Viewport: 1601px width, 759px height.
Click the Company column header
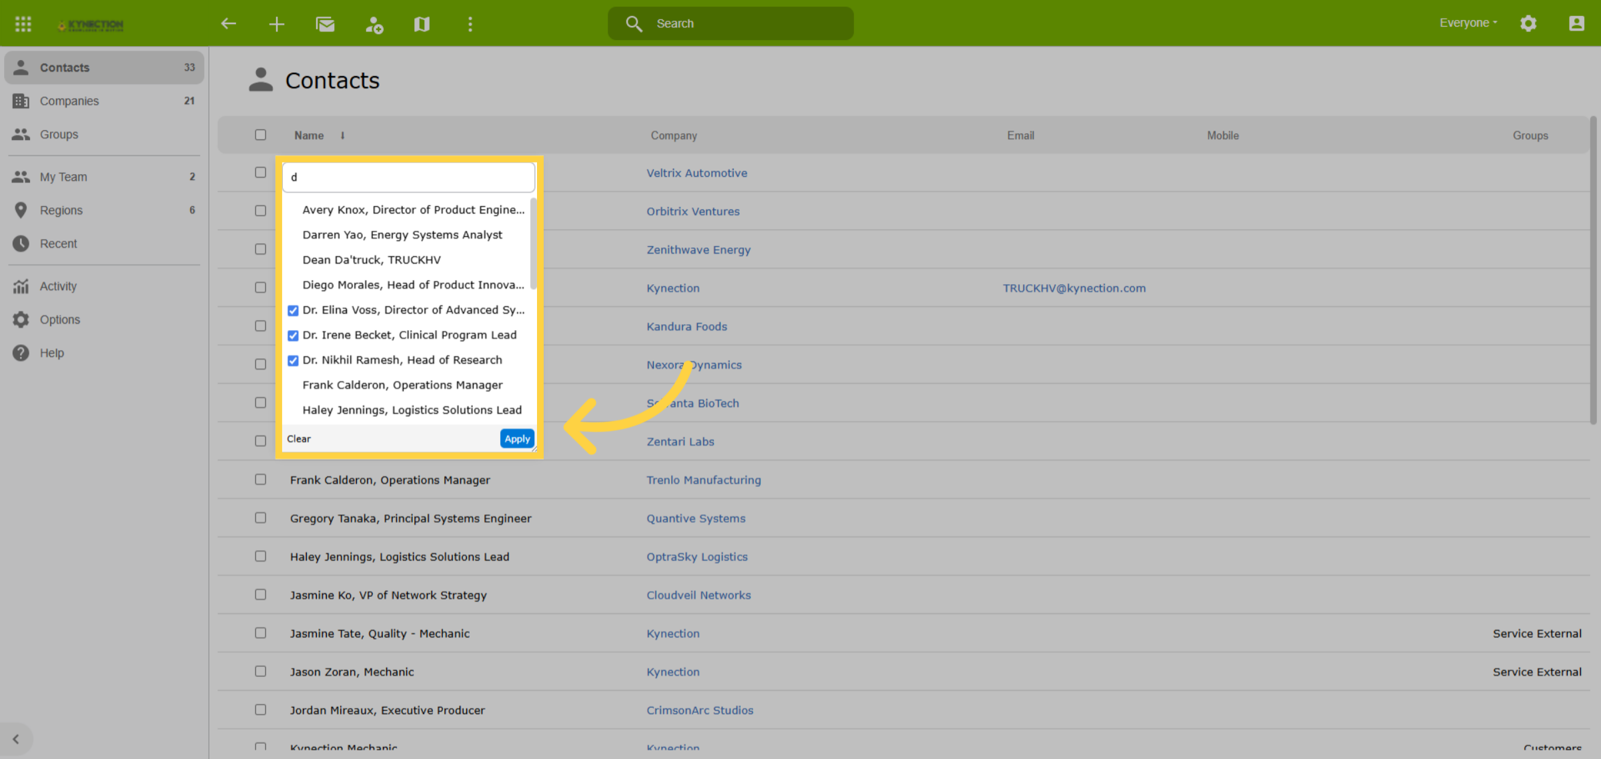tap(674, 135)
